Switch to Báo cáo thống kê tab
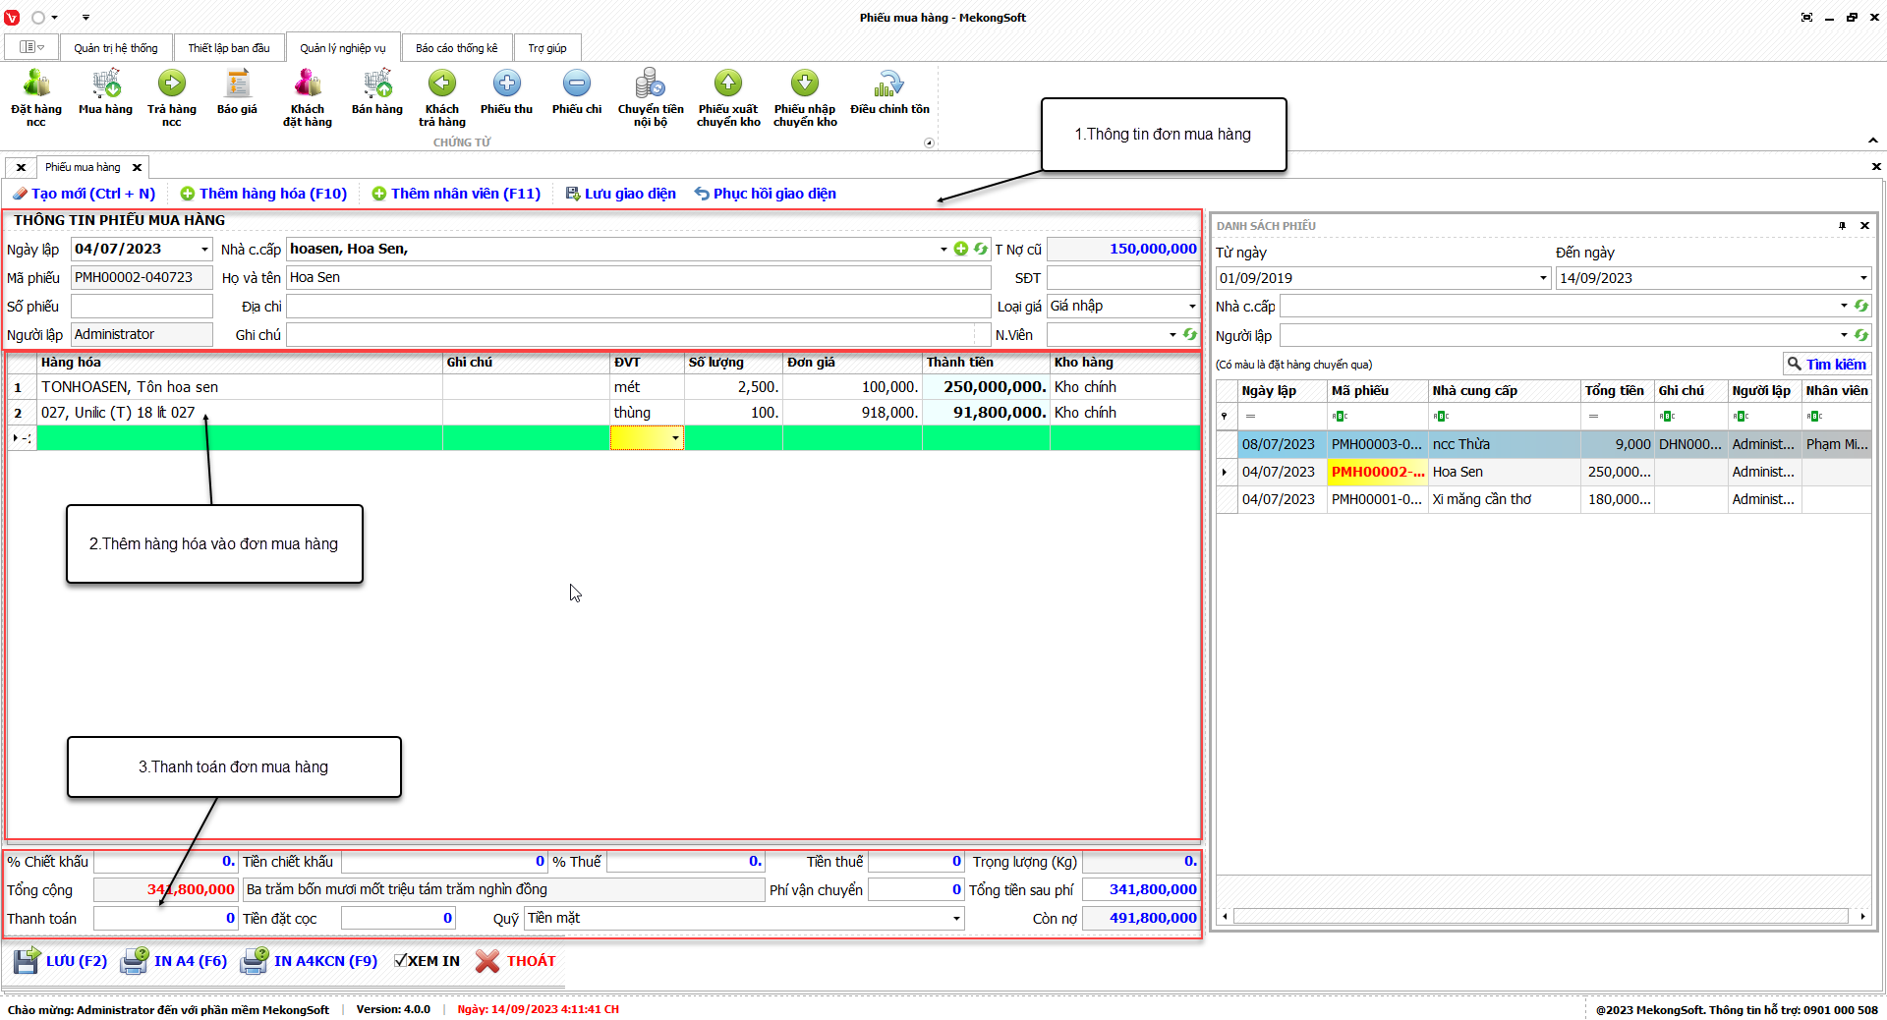 point(456,48)
